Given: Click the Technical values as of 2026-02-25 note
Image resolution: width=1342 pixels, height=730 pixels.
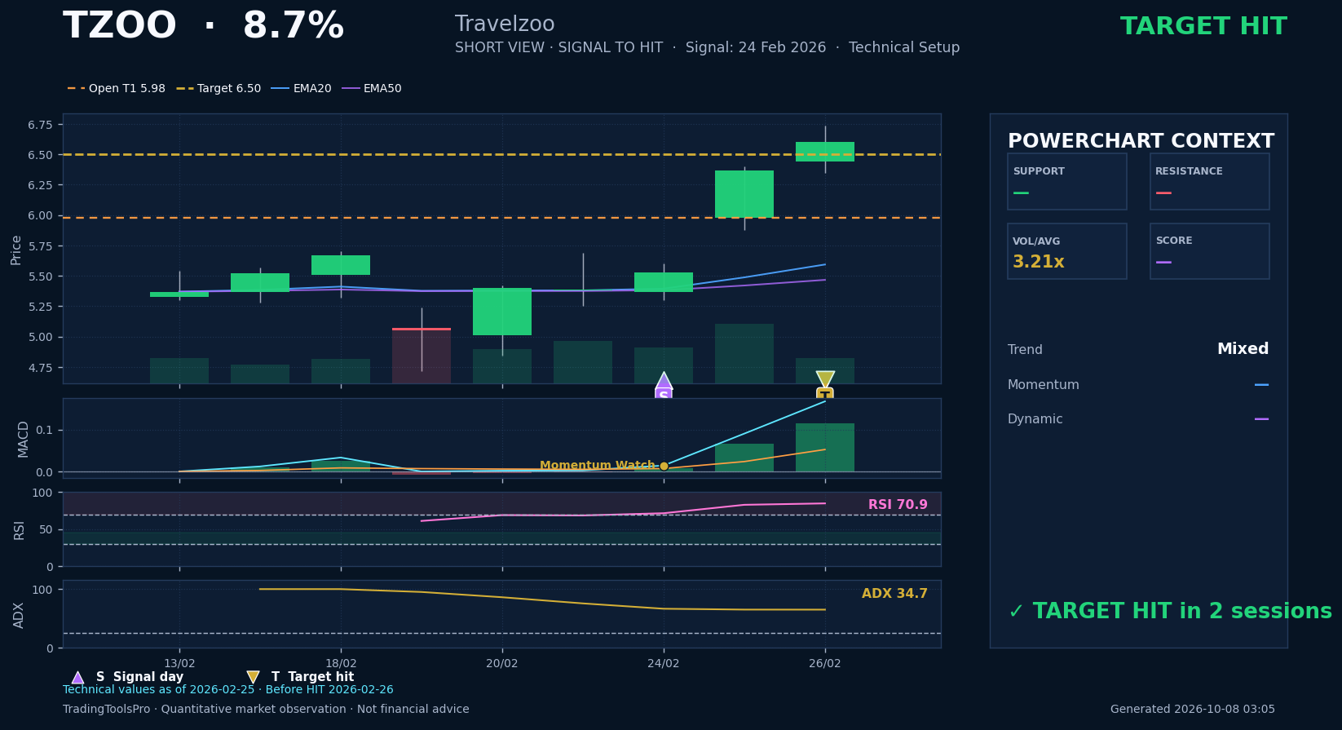Looking at the screenshot, I should 228,690.
